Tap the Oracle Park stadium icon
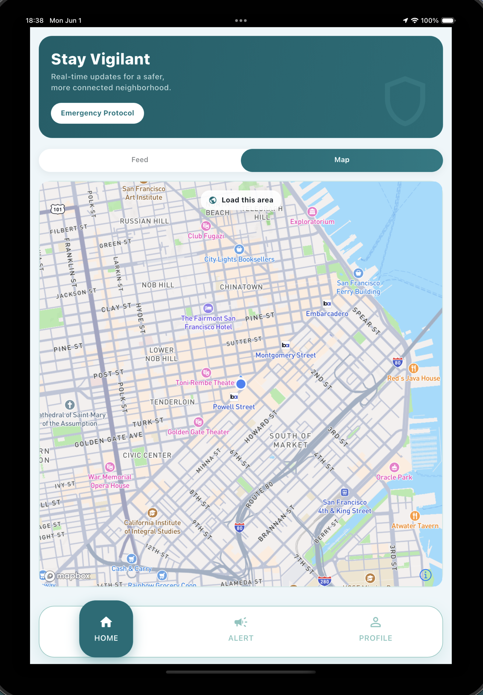Viewport: 483px width, 695px height. (394, 467)
